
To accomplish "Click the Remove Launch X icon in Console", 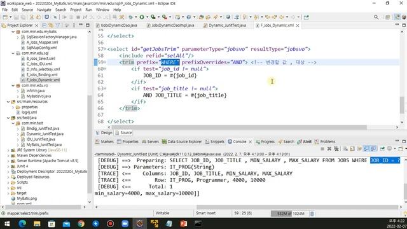I will [329, 148].
